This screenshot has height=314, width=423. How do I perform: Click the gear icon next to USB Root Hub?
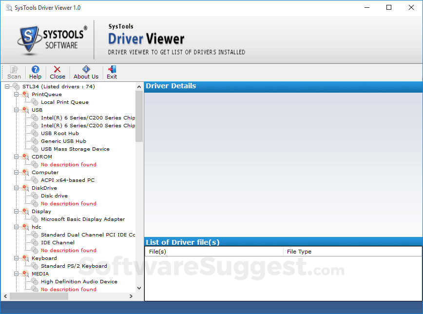click(x=35, y=133)
